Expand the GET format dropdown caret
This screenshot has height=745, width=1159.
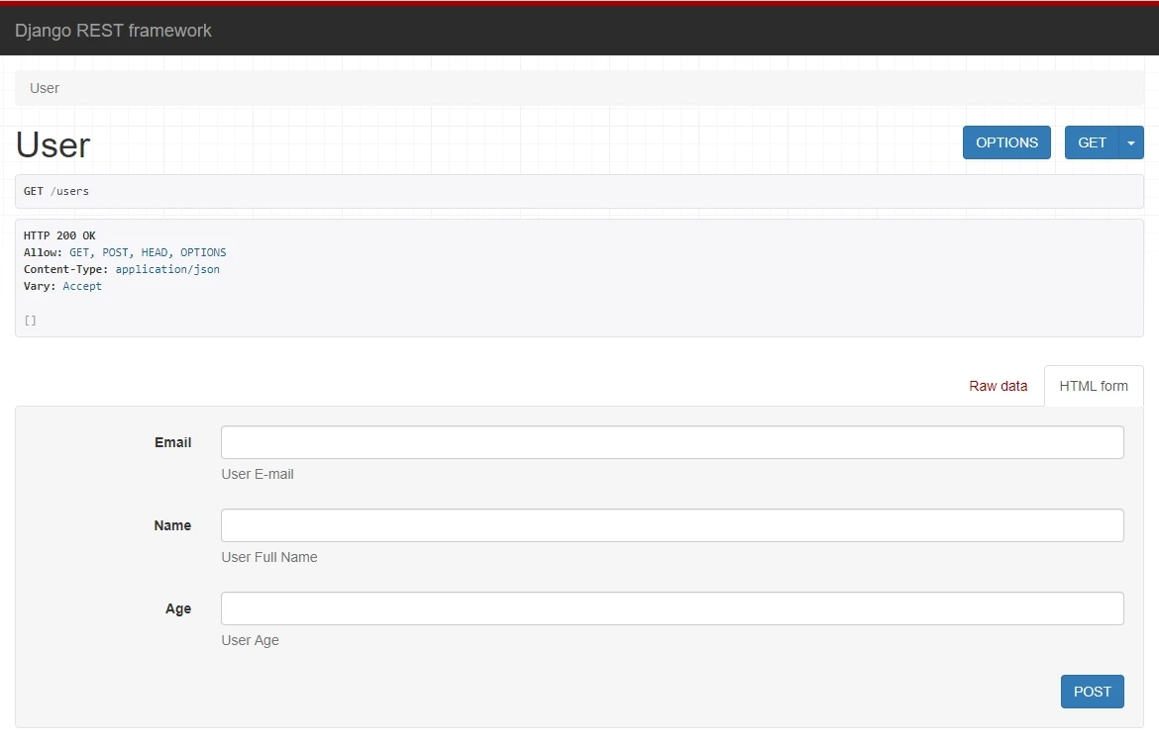pyautogui.click(x=1131, y=142)
